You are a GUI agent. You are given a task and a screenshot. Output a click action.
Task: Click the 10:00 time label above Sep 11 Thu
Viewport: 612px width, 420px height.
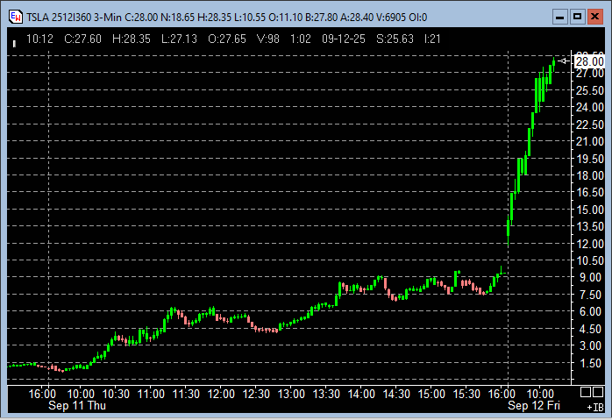[x=82, y=394]
